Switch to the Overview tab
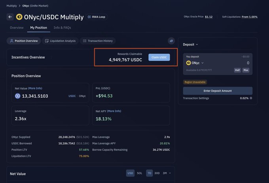 [17, 28]
